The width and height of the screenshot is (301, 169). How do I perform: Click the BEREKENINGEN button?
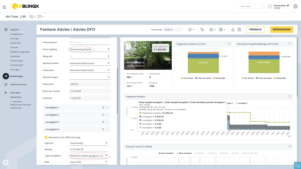click(x=281, y=30)
